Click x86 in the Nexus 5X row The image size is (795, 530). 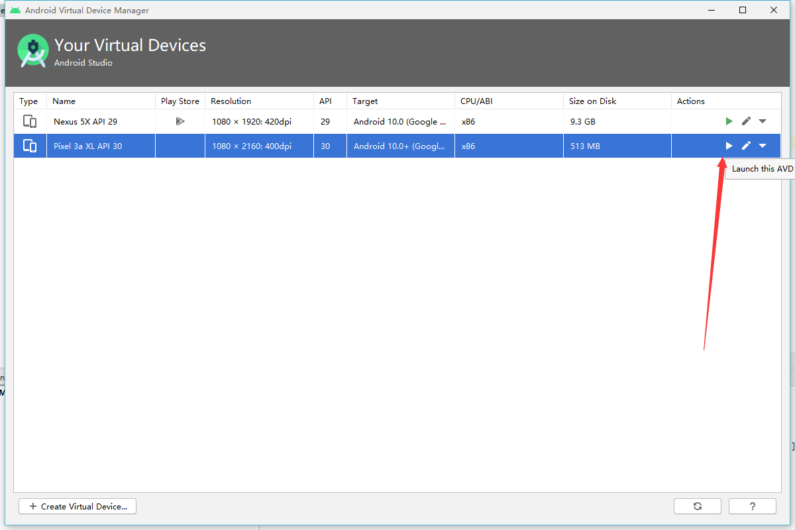[468, 122]
